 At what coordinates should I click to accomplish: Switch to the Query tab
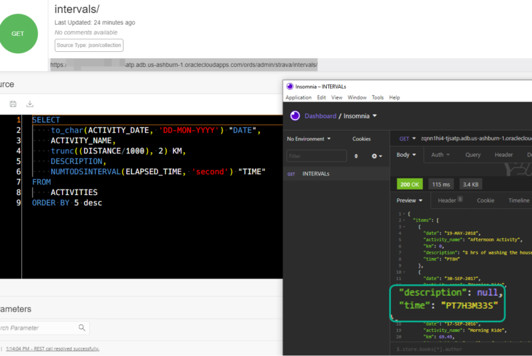473,155
